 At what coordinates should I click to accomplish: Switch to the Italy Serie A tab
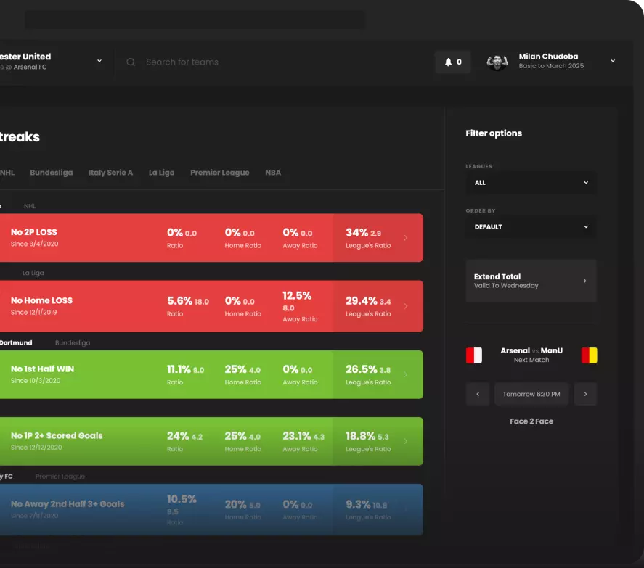(x=111, y=173)
